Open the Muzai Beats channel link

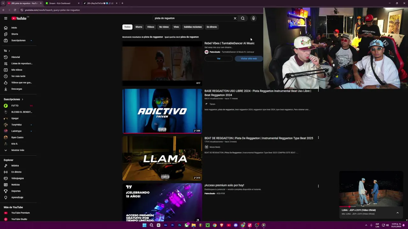[x=215, y=147]
